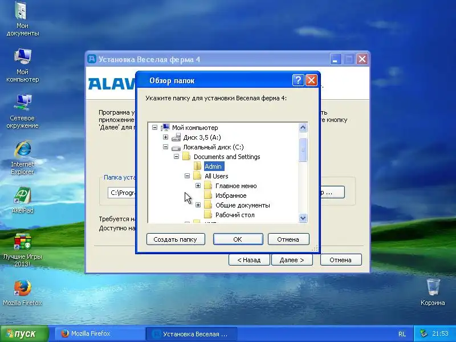Image resolution: width=456 pixels, height=342 pixels.
Task: Switch to Mozilla Firefox taskbar button
Action: [x=100, y=333]
